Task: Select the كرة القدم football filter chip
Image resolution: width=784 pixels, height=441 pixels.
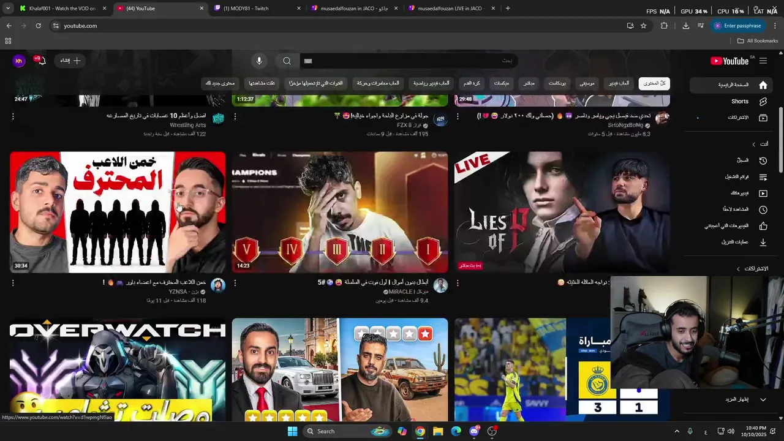Action: coord(472,83)
